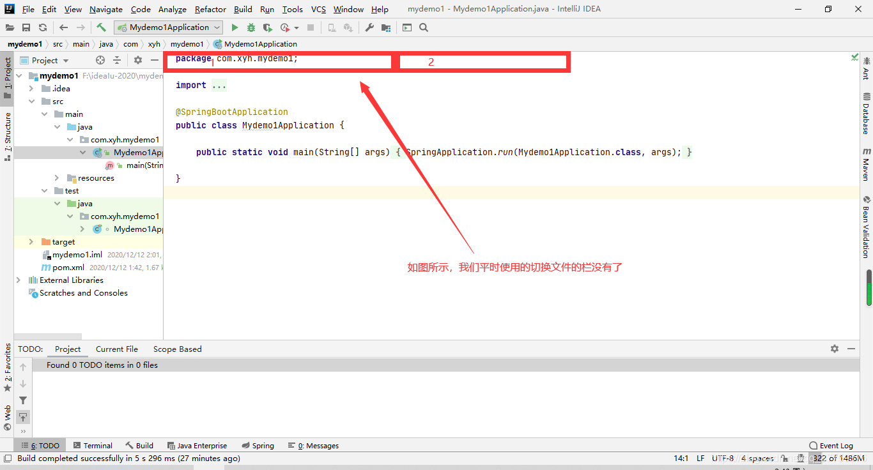This screenshot has height=470, width=873.
Task: Click the LF line separator widget
Action: (700, 459)
